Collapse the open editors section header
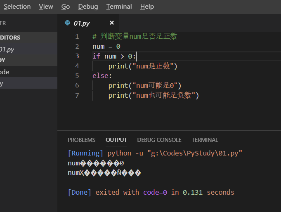Image resolution: width=281 pixels, height=212 pixels. click(28, 38)
